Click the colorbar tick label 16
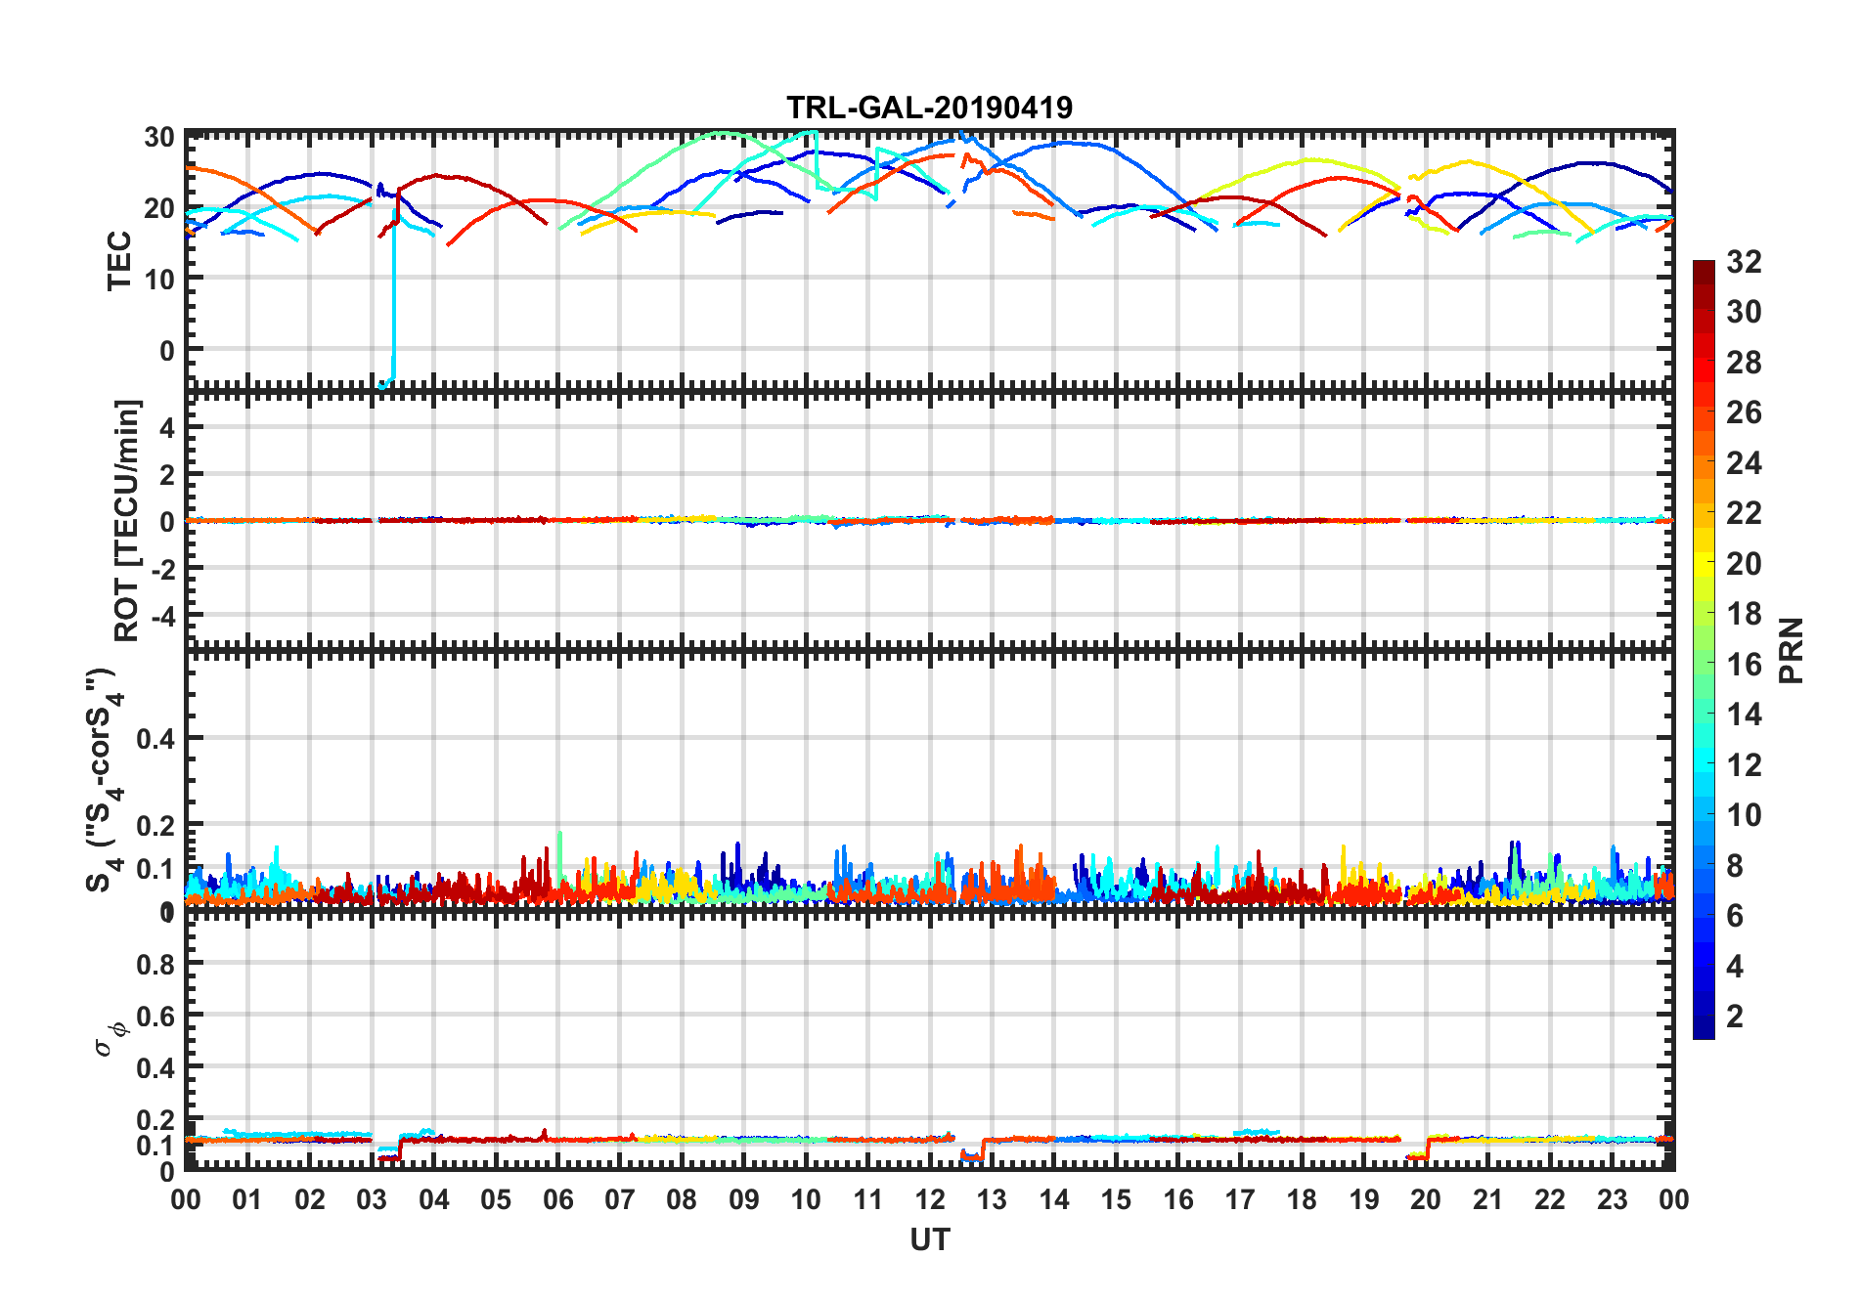The height and width of the screenshot is (1300, 1860). 1744,665
